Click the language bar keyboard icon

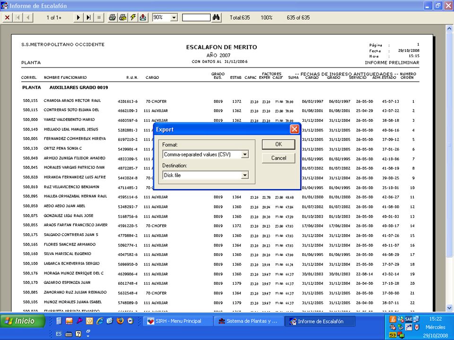tap(69, 334)
